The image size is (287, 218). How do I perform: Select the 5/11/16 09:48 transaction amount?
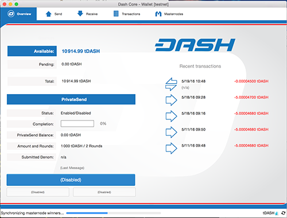coord(251,146)
